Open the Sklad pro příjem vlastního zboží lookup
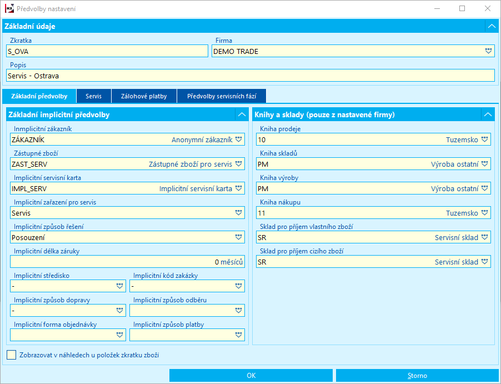 tap(484, 237)
